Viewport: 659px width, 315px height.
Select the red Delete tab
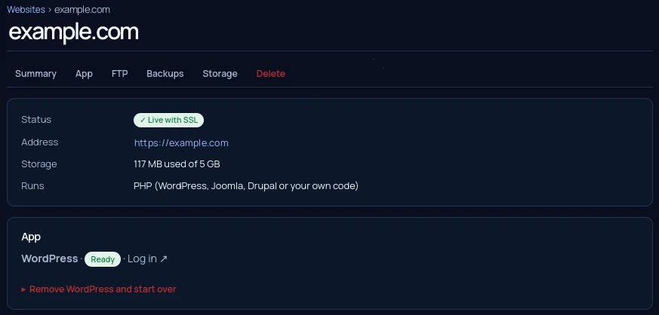[x=271, y=73]
